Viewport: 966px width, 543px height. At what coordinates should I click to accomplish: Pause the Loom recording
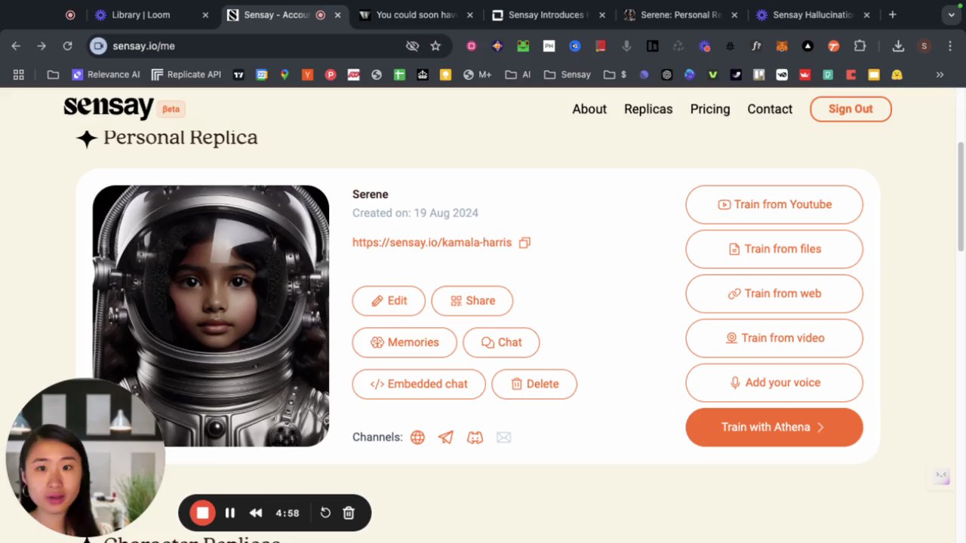coord(230,513)
